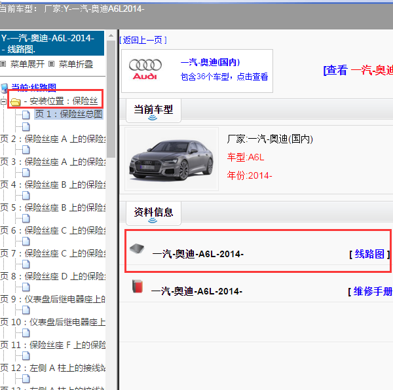Click 包含36个车型,点击查看 link

224,77
